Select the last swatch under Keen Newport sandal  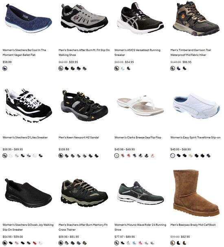(x=97, y=156)
